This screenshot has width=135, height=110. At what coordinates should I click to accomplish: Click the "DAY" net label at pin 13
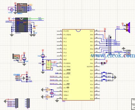57,73
